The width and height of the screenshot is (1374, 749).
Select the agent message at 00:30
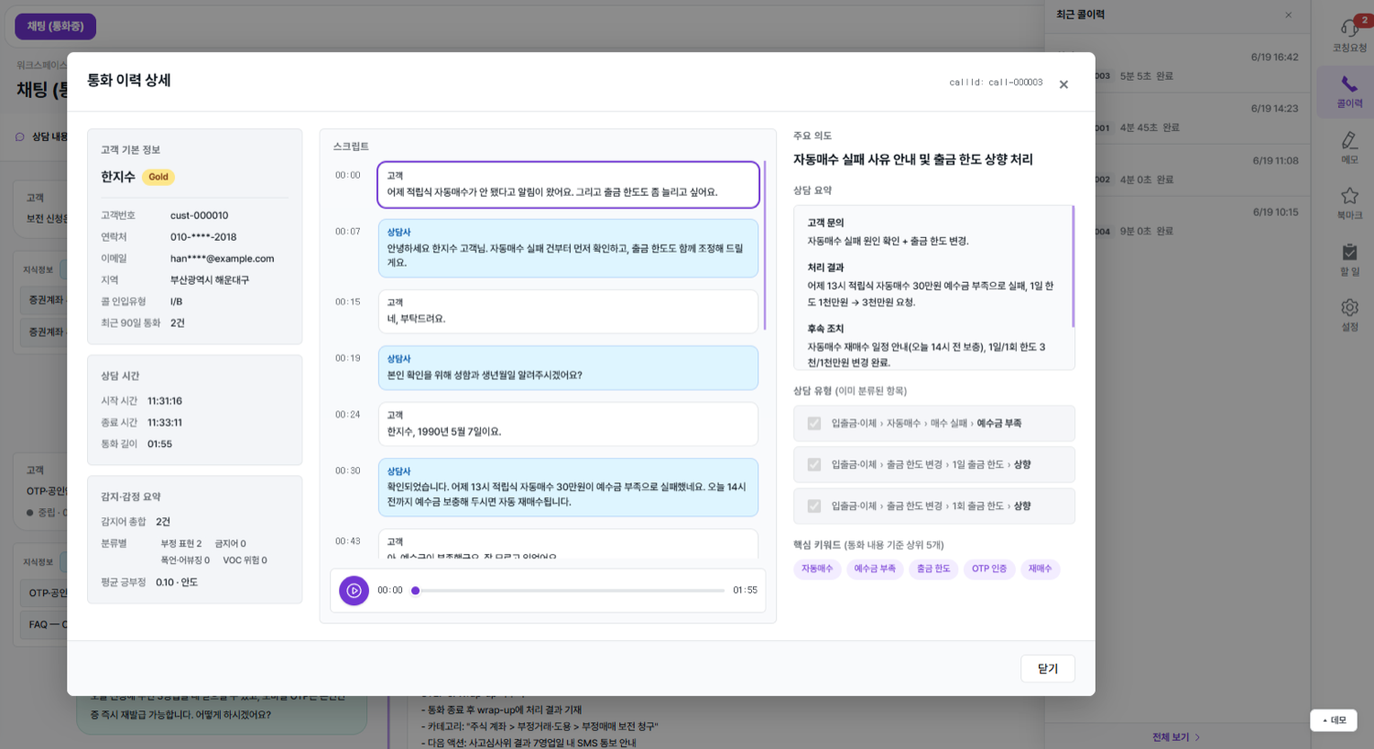568,487
